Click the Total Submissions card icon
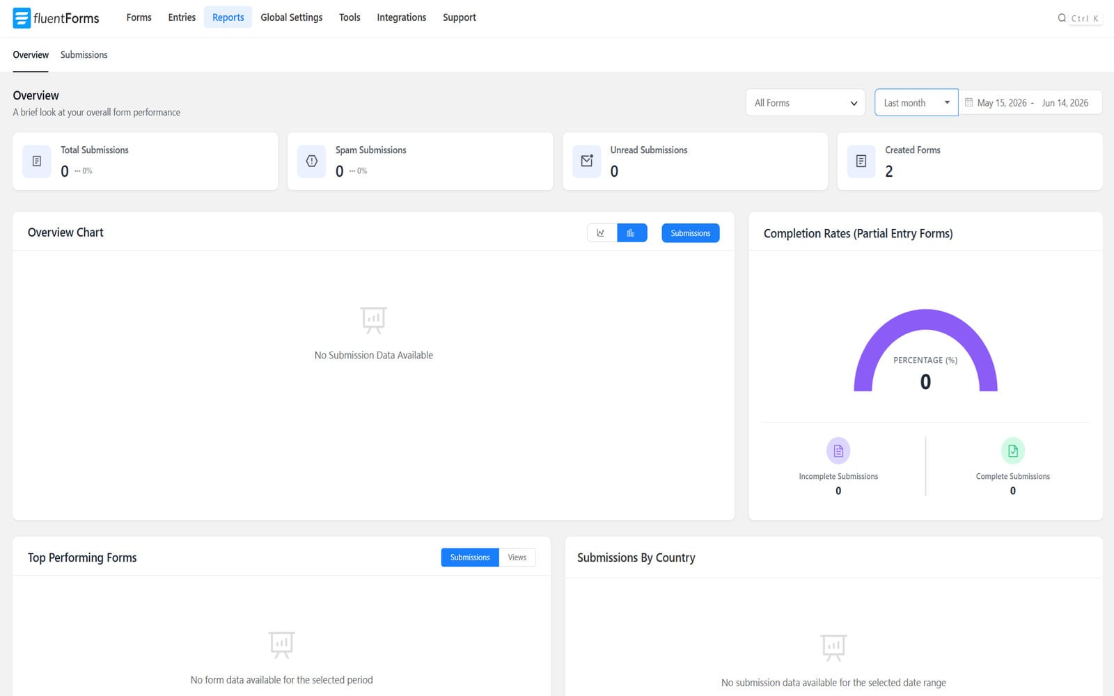This screenshot has height=696, width=1114. (37, 161)
